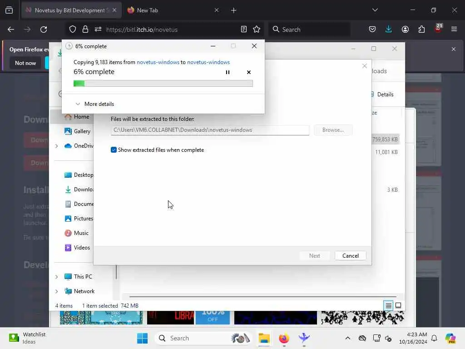The width and height of the screenshot is (465, 349).
Task: Switch Explorer to large thumbnails view
Action: 398,305
